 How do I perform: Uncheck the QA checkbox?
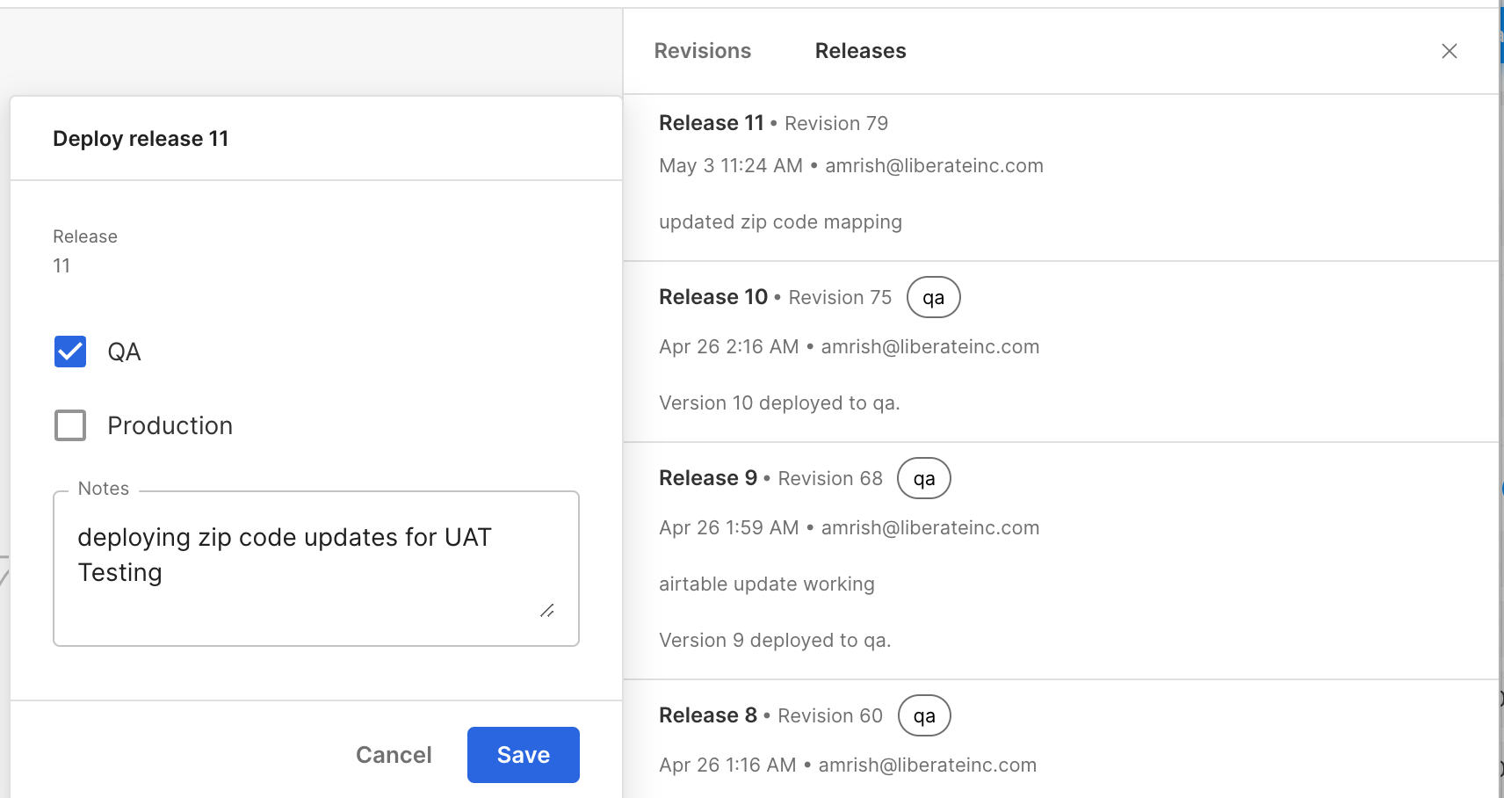tap(70, 352)
